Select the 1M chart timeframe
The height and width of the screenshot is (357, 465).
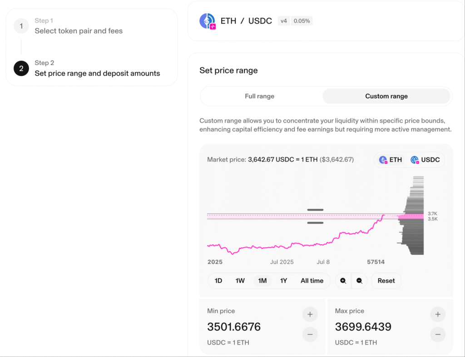click(x=262, y=281)
